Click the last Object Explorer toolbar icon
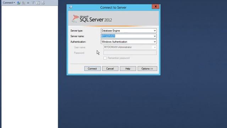227x128 pixels. 43,3
